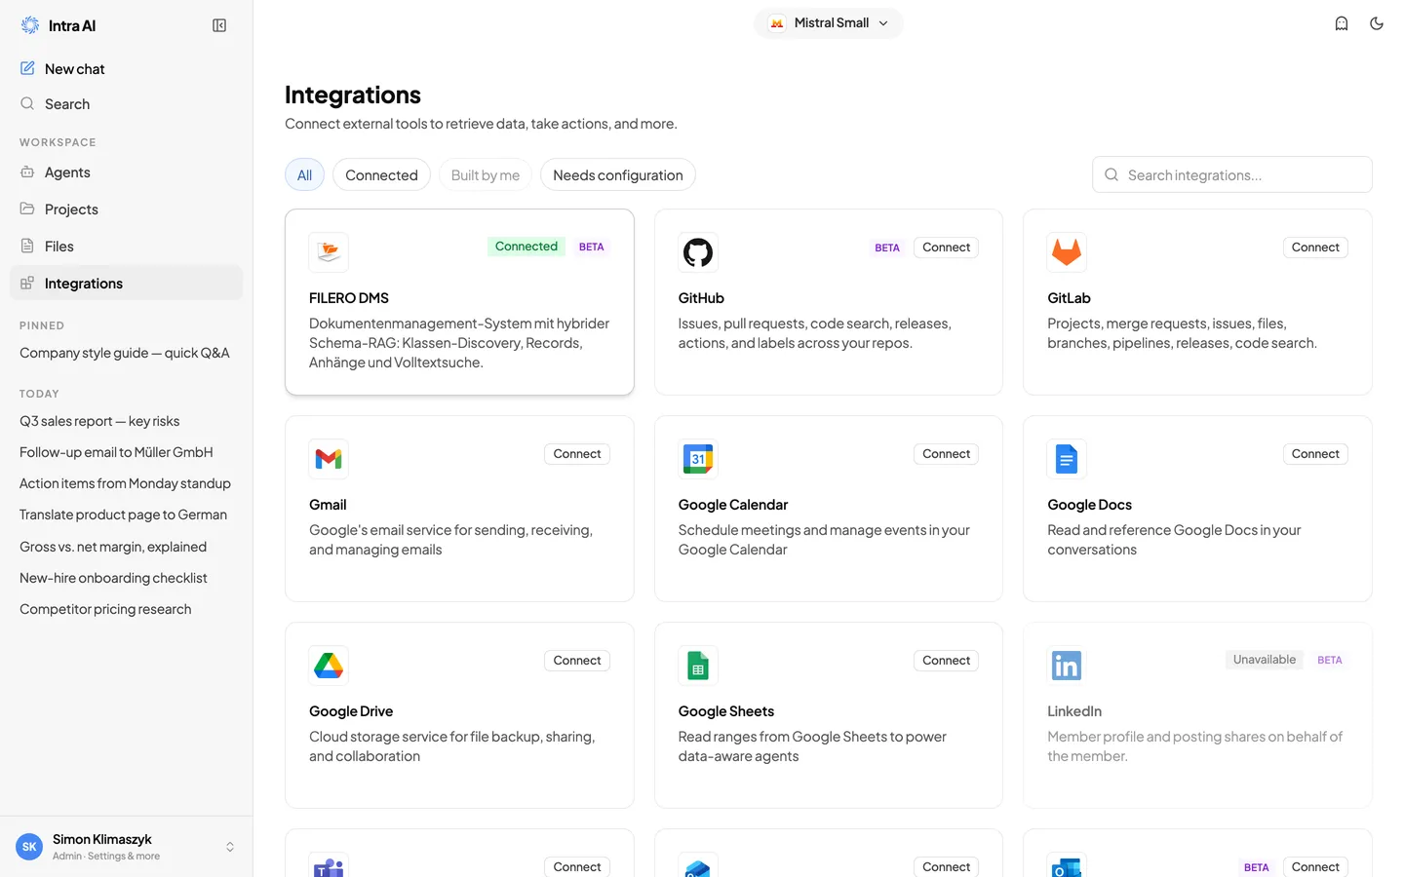
Task: Open the Mistral Small model dropdown
Action: click(829, 23)
